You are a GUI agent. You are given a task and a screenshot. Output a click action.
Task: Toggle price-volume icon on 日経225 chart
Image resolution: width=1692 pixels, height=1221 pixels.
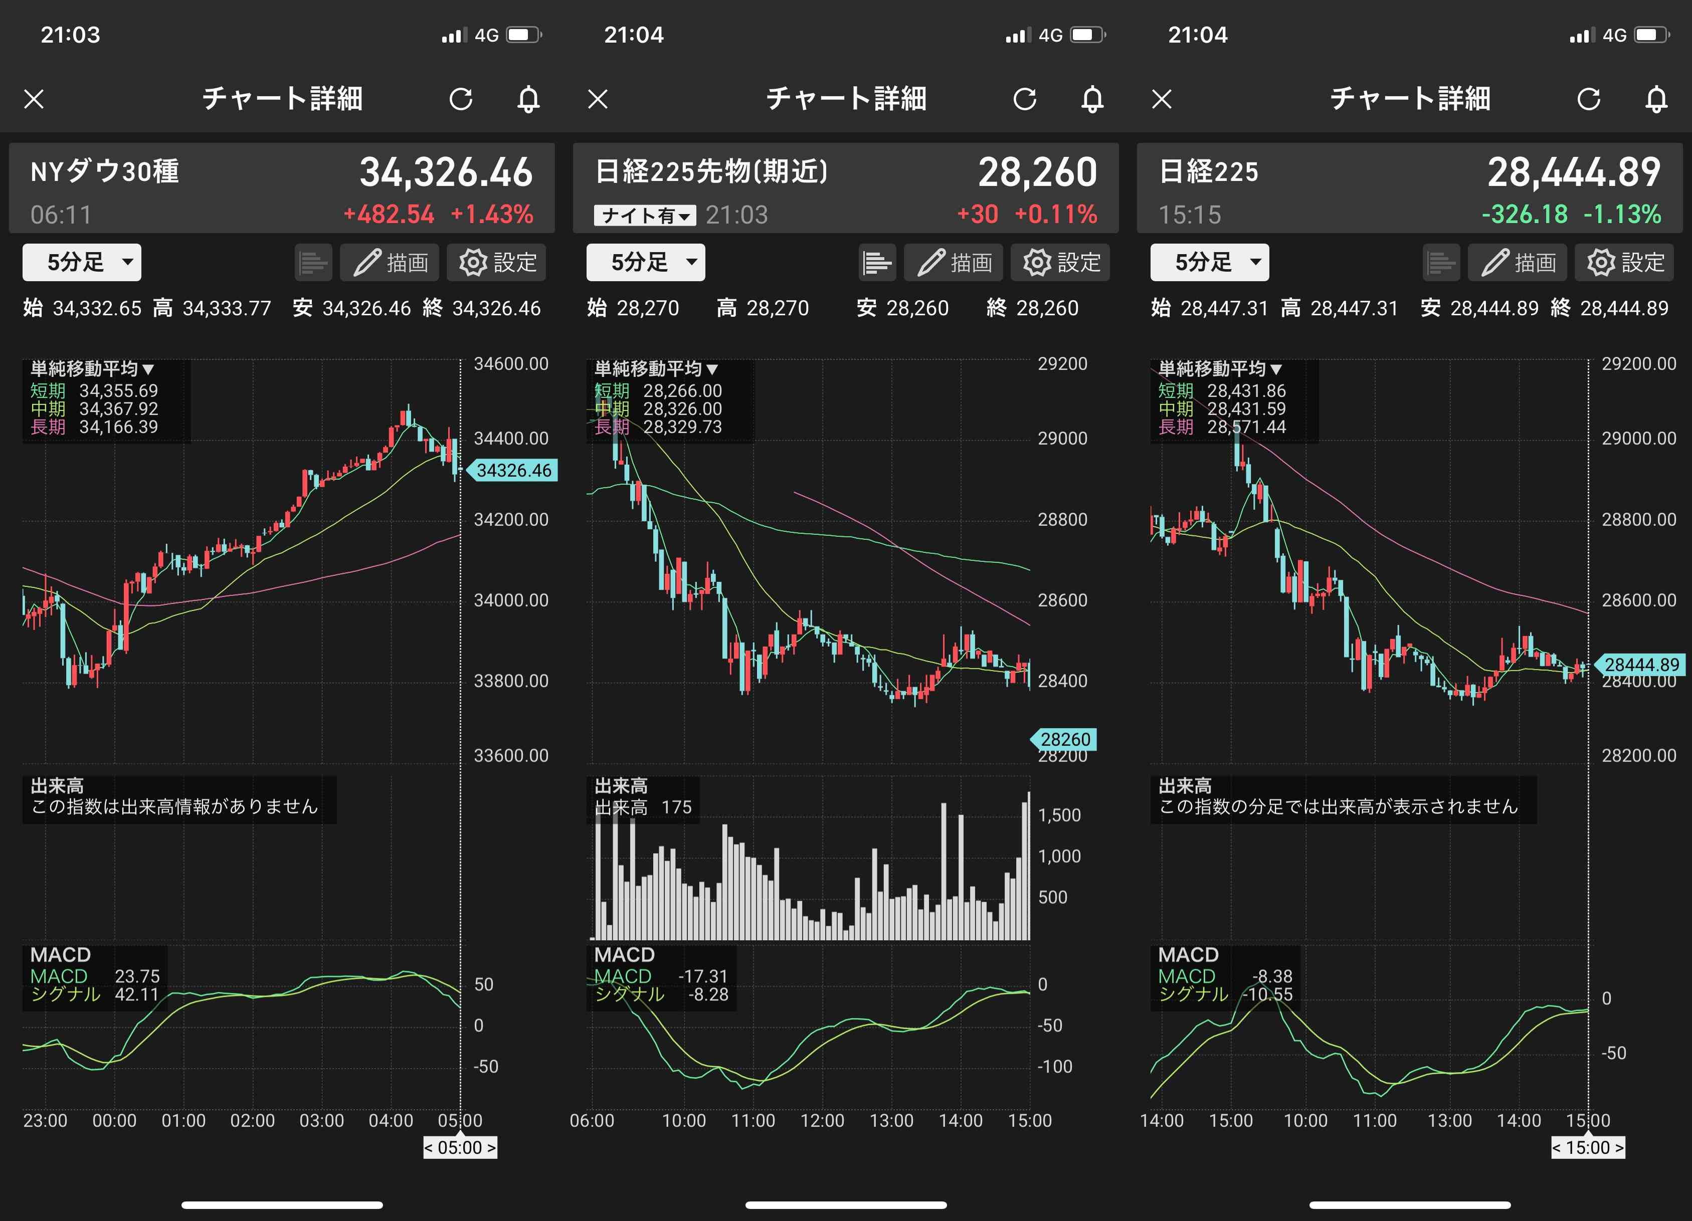1441,263
